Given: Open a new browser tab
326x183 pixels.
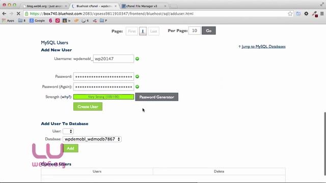Looking at the screenshot, I should pyautogui.click(x=174, y=7).
